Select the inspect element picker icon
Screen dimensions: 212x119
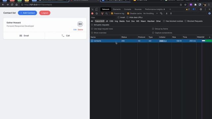pos(92,9)
